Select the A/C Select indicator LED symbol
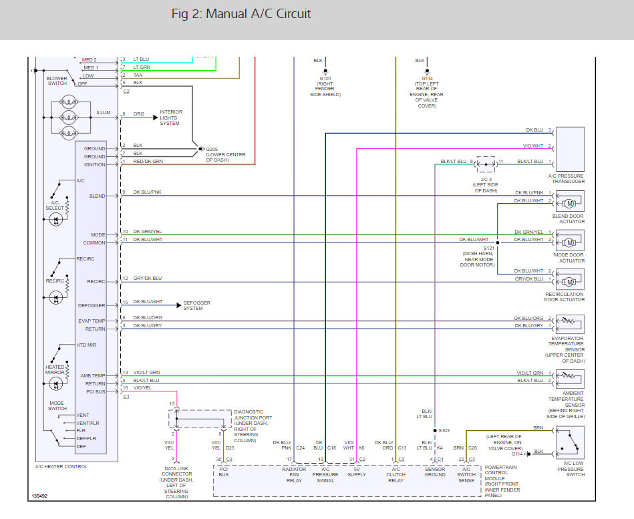Screen dimensions: 634x519 [x=56, y=220]
